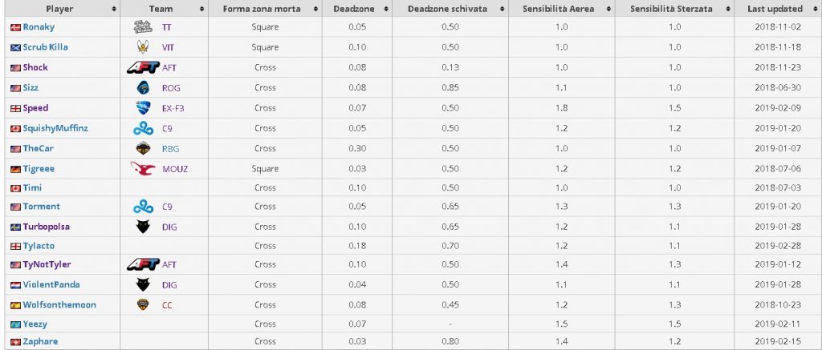
Task: Click the Vitality logo beside VIT
Action: (143, 47)
